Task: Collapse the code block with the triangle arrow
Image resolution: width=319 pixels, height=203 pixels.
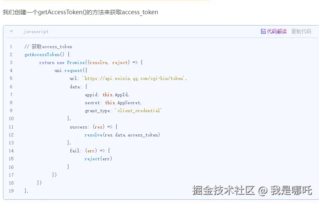Action: pyautogui.click(x=11, y=31)
